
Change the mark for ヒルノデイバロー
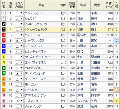[x=19, y=51]
